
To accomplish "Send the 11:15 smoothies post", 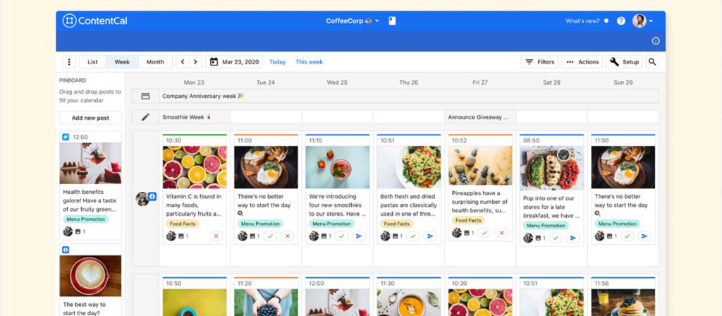I will [x=359, y=236].
